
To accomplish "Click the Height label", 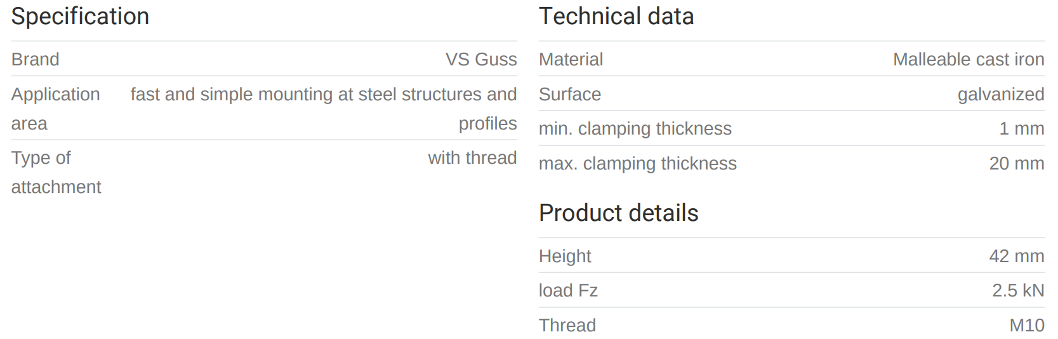I will [565, 256].
